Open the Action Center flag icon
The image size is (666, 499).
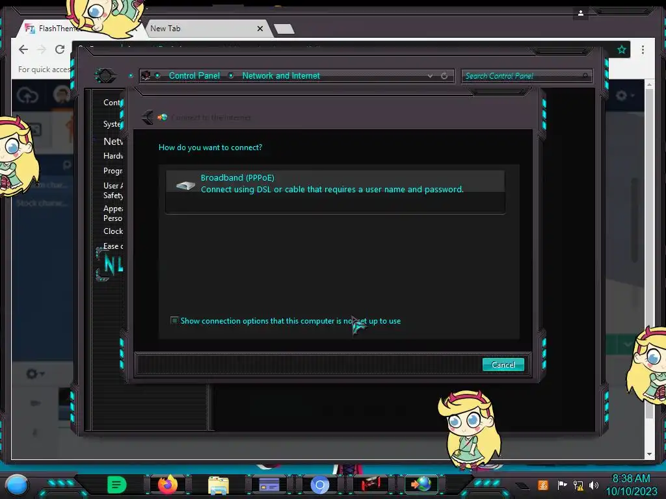[x=562, y=485]
